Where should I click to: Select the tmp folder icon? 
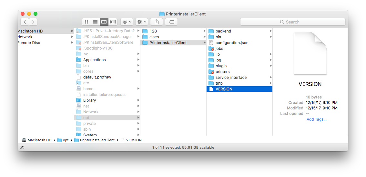211,83
